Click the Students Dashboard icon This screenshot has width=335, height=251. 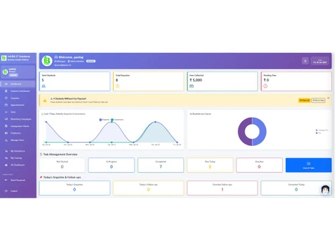pyautogui.click(x=6, y=91)
